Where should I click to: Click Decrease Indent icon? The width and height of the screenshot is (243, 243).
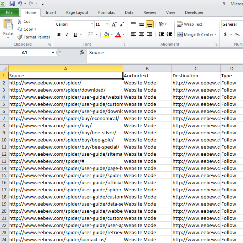(x=161, y=34)
